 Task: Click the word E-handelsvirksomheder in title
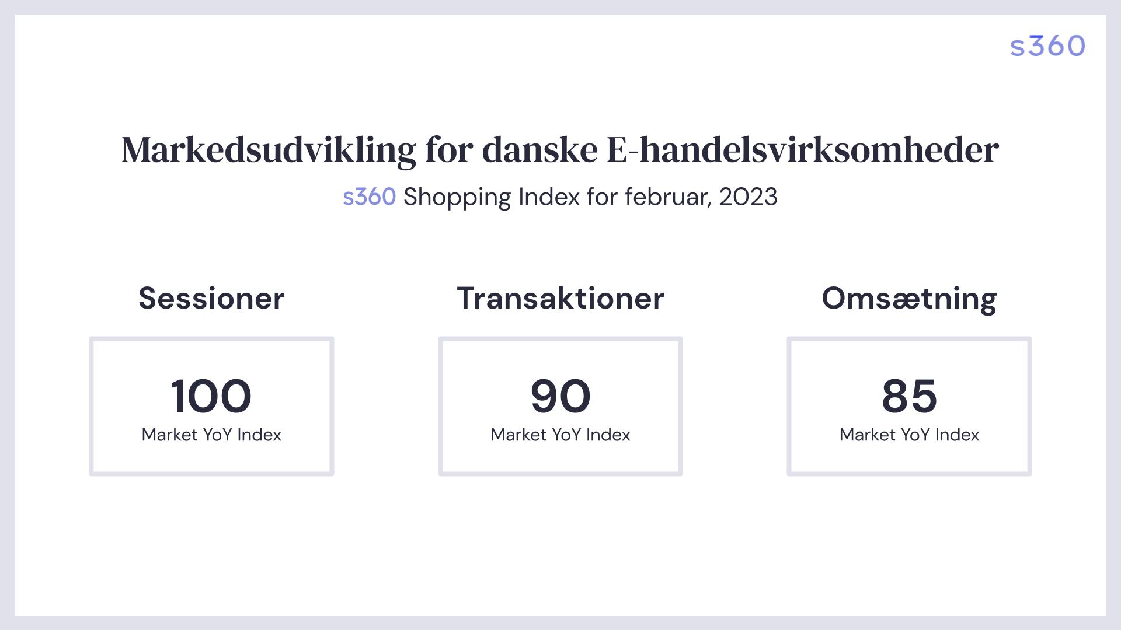(x=803, y=149)
